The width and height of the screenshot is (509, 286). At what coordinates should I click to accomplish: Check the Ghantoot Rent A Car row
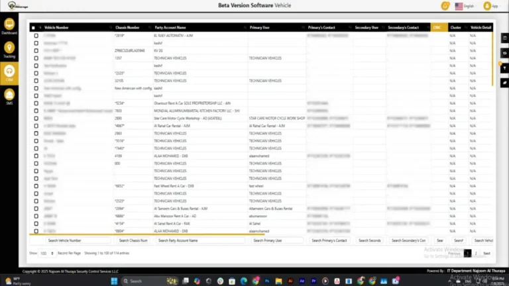36,103
